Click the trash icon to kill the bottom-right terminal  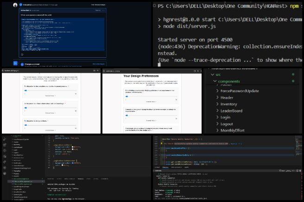[300, 171]
